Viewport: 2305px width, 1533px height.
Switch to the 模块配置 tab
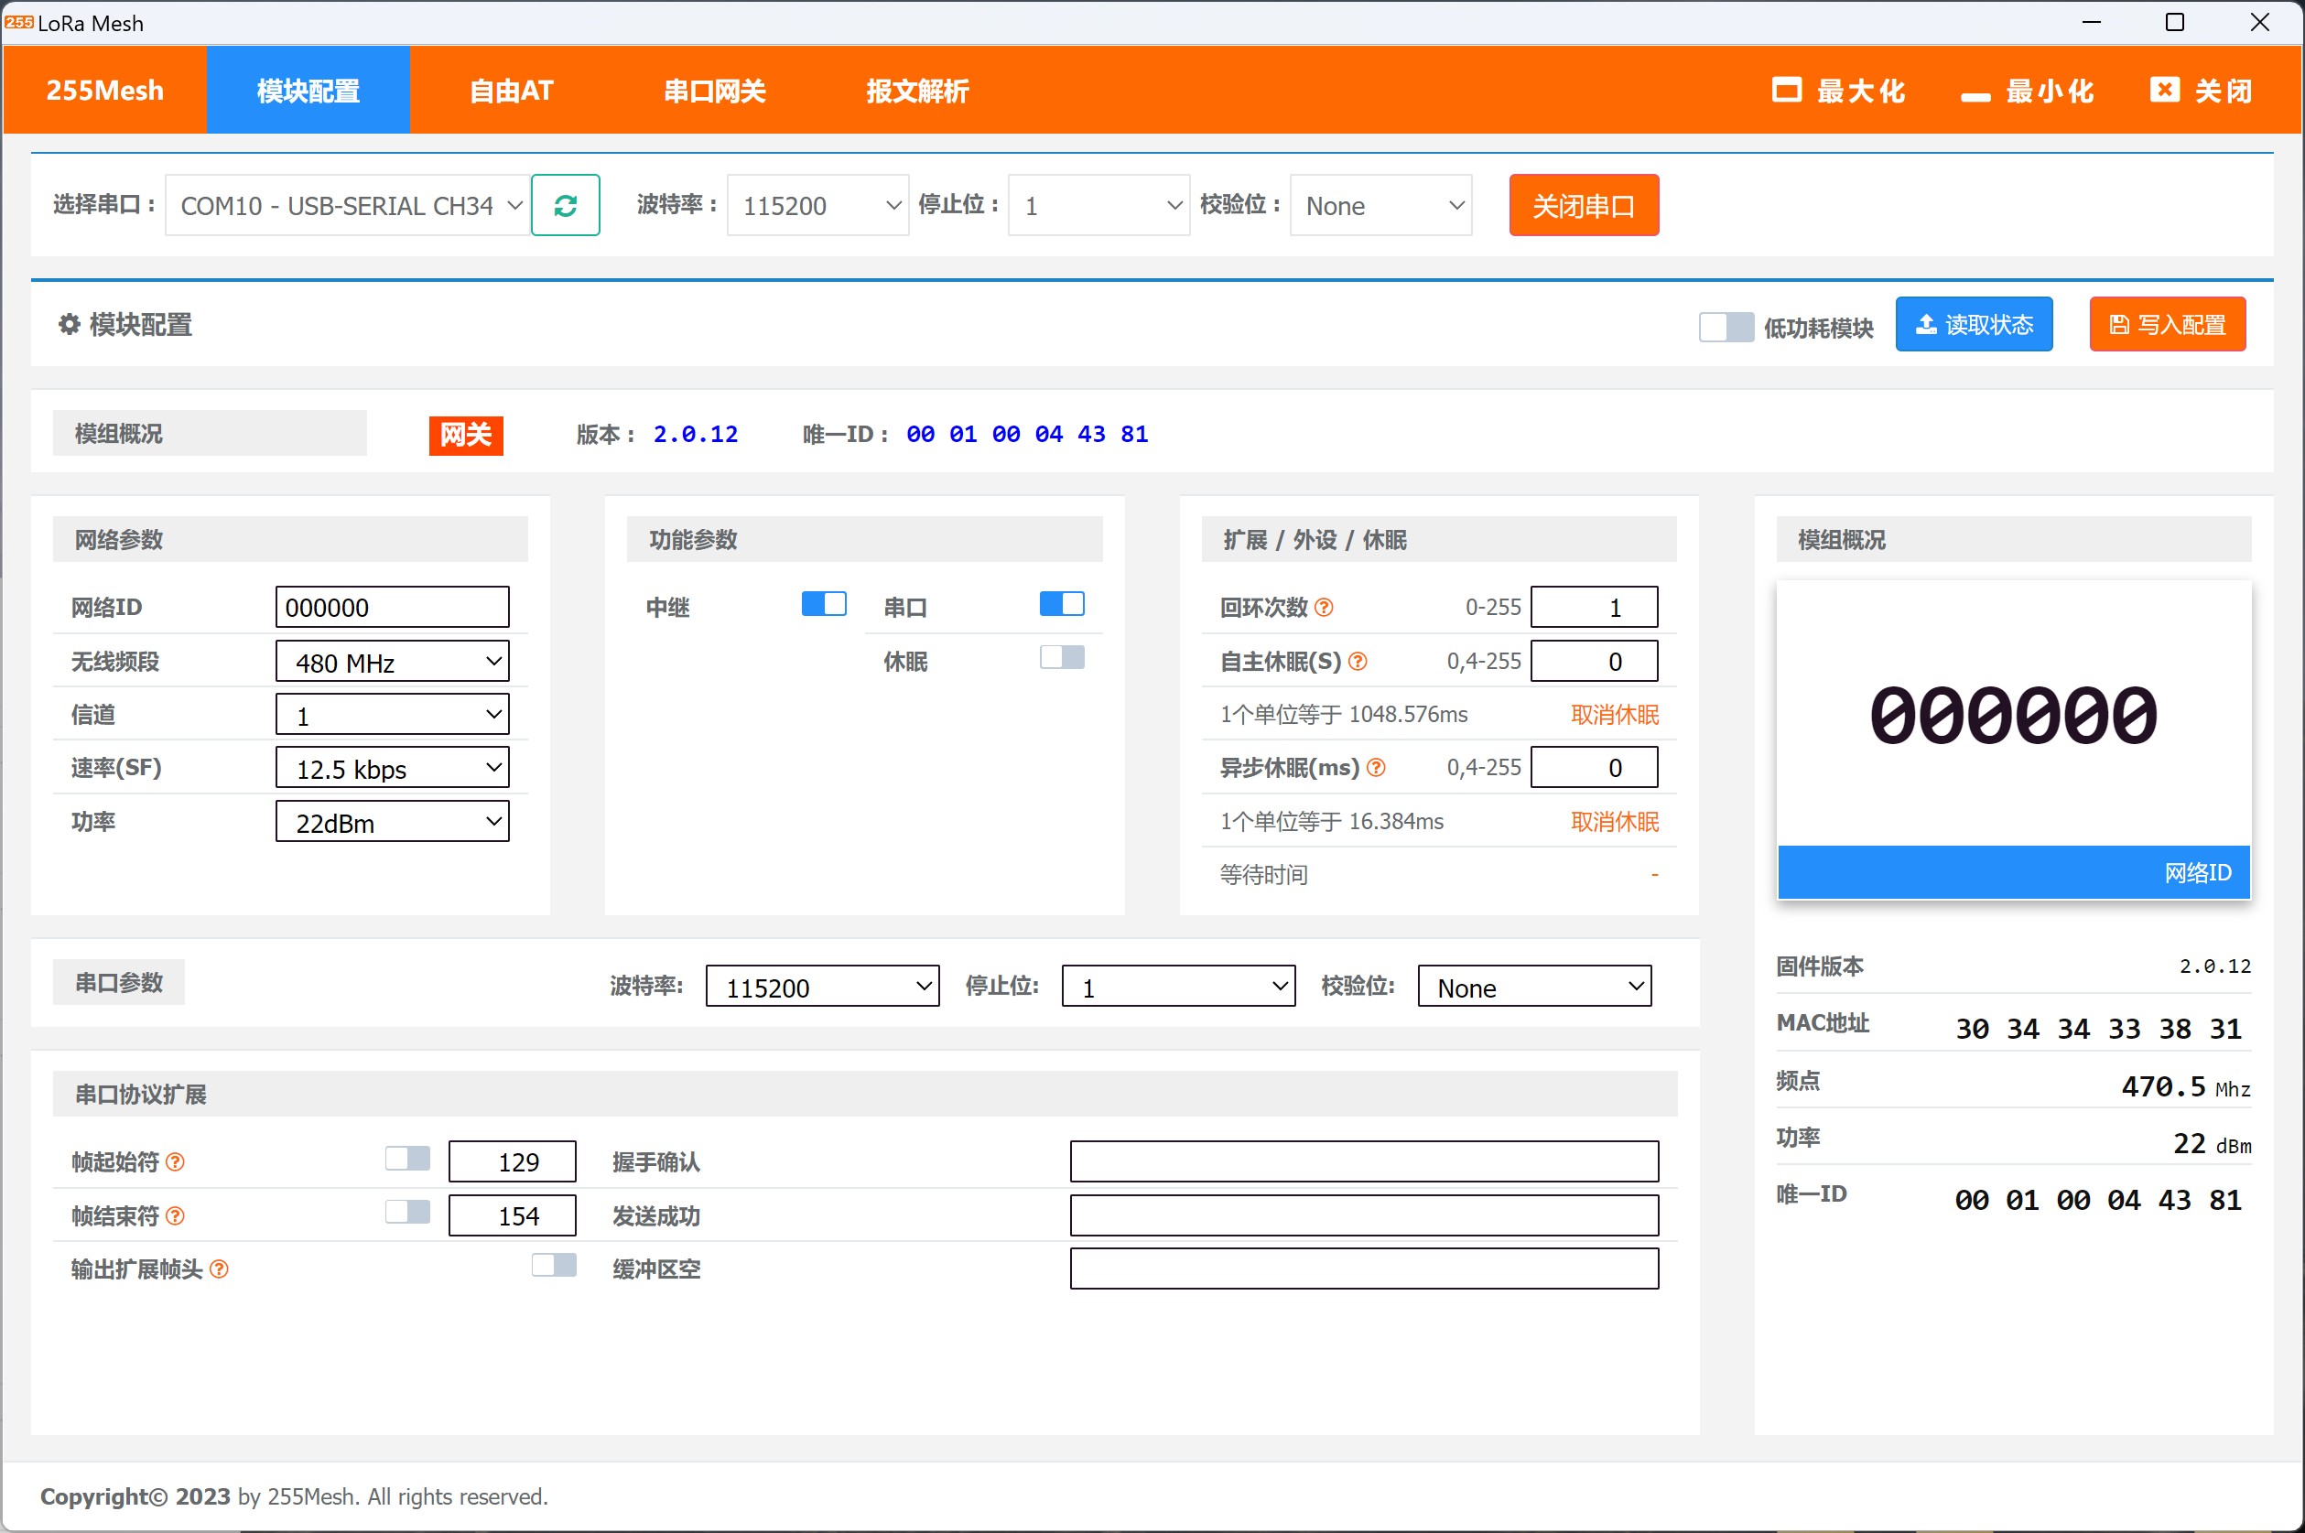click(308, 90)
